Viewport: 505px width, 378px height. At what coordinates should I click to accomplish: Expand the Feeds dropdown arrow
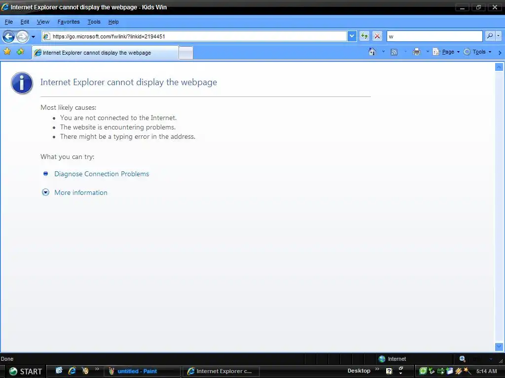coord(405,52)
